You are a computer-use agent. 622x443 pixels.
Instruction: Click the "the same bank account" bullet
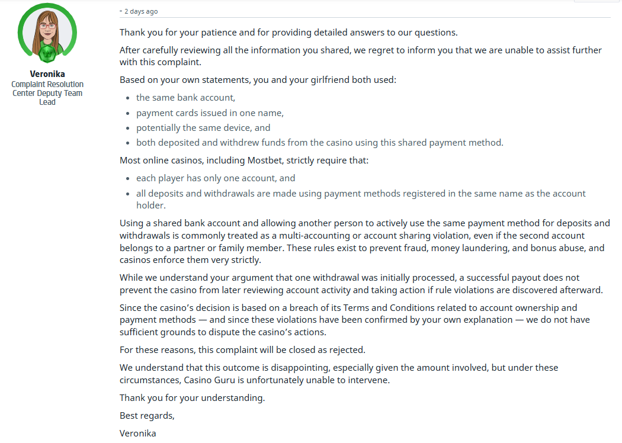(x=185, y=98)
